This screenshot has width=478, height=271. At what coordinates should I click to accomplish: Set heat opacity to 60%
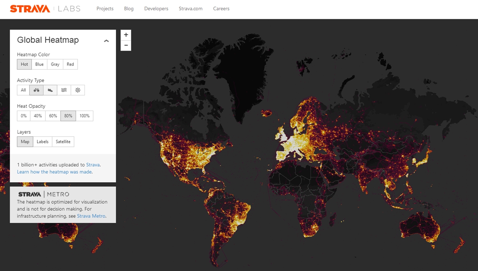click(x=53, y=116)
